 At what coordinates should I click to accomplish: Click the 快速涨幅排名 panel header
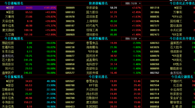[98, 3]
